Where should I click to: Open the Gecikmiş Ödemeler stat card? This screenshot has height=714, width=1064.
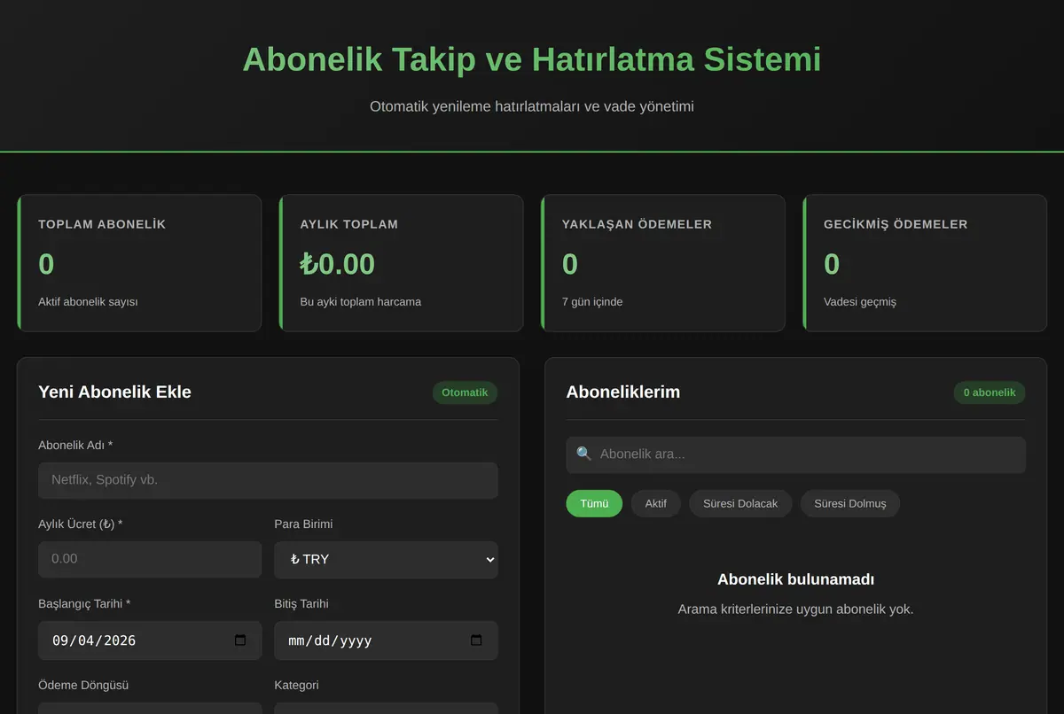click(925, 263)
